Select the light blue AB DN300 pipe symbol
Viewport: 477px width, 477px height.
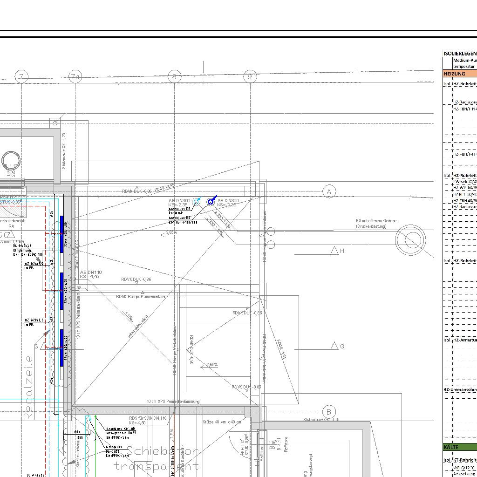click(196, 202)
